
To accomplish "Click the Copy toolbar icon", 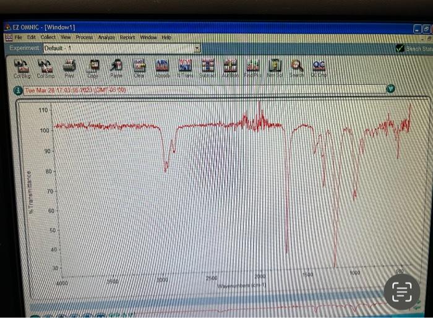I will click(x=93, y=69).
